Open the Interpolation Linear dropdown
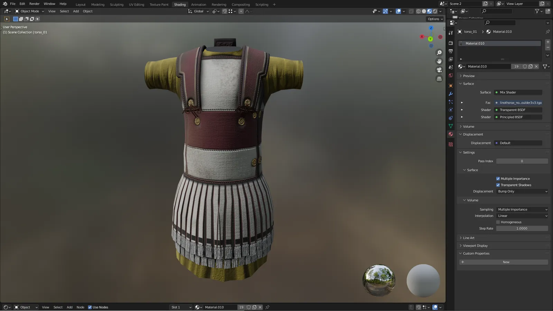Viewport: 553px width, 311px height. pos(522,216)
